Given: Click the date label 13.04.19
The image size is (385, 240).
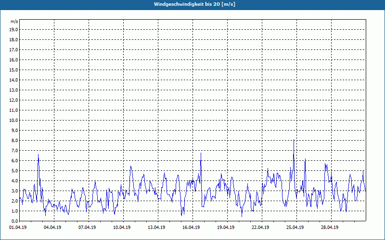Looking at the screenshot, I should pyautogui.click(x=156, y=228).
